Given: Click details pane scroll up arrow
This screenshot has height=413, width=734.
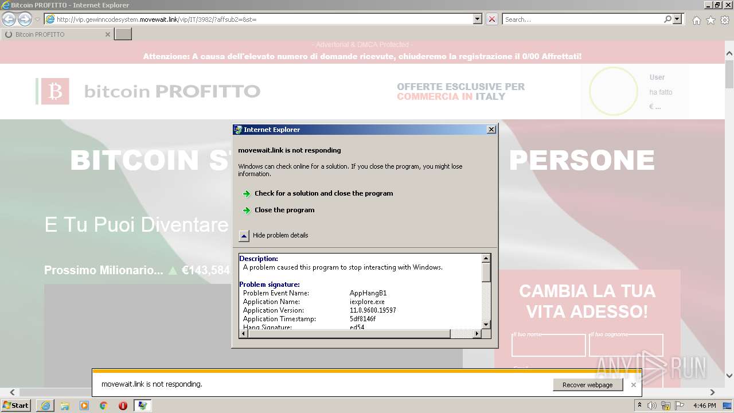Looking at the screenshot, I should [486, 259].
